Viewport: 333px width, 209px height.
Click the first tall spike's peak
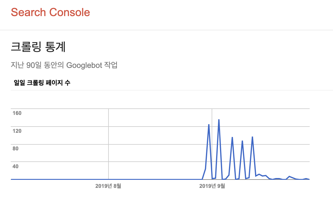209,124
